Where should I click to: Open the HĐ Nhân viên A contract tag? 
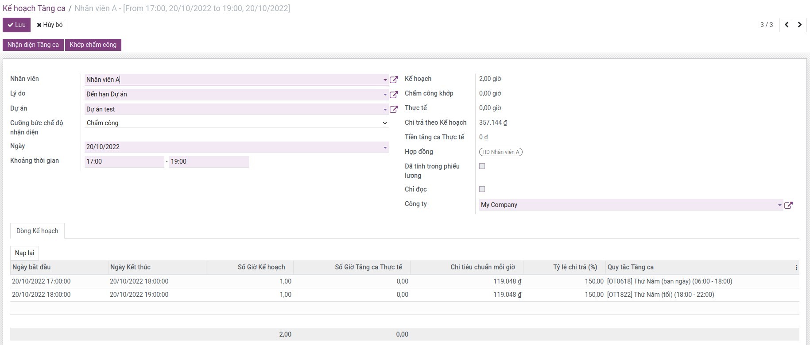(500, 152)
